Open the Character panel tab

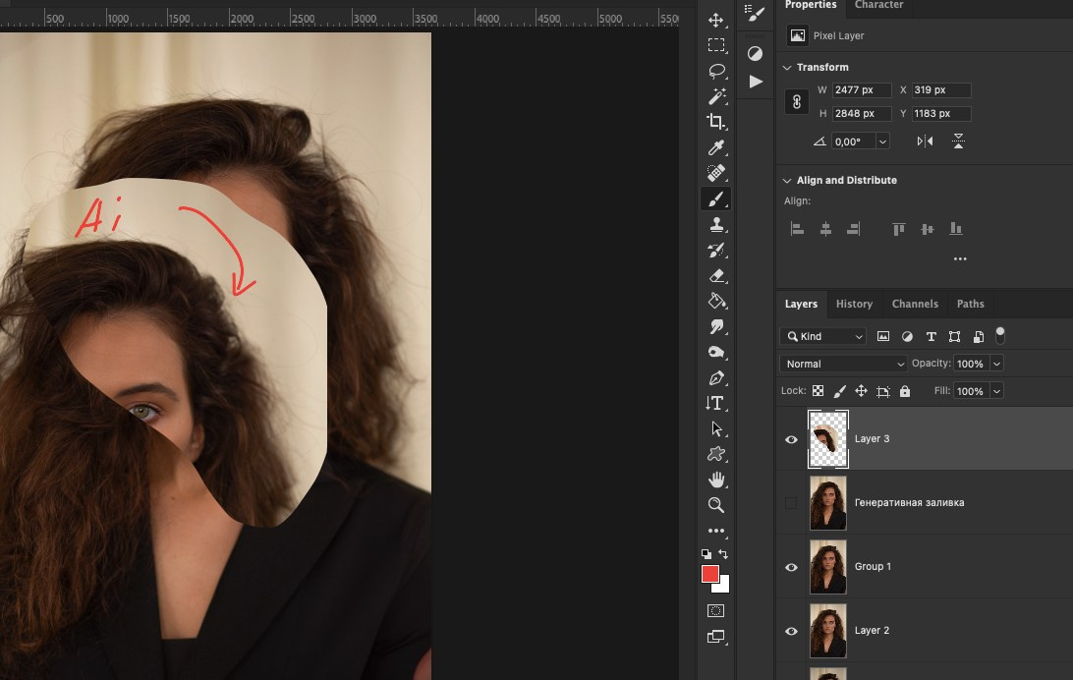[878, 5]
